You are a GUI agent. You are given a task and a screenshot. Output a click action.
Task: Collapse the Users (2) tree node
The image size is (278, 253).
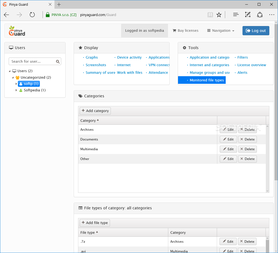tap(9, 71)
